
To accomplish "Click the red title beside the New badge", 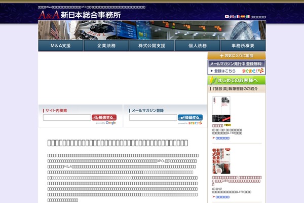I will [217, 126].
